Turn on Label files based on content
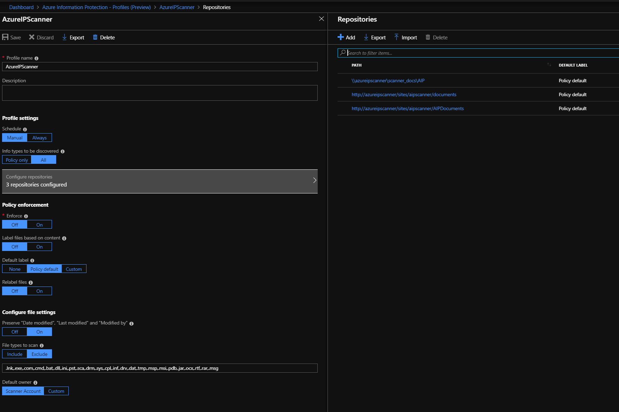619x412 pixels. 39,247
